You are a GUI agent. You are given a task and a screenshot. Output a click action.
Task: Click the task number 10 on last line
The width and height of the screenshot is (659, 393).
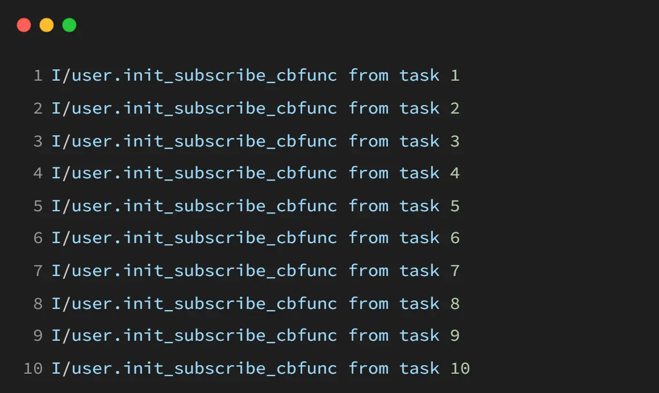coord(460,369)
